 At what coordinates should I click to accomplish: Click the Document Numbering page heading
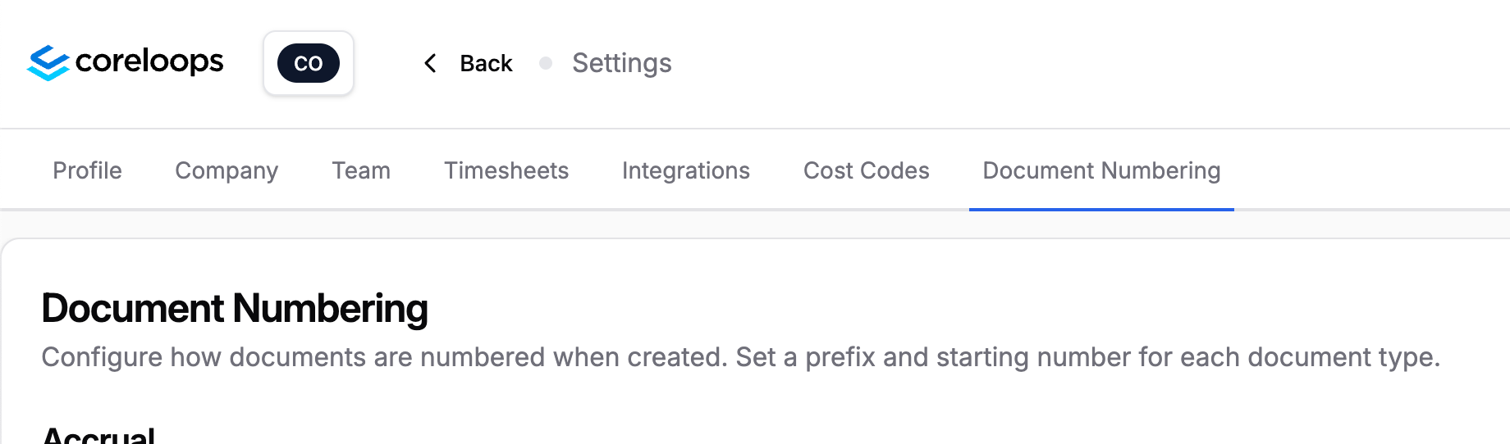(235, 309)
